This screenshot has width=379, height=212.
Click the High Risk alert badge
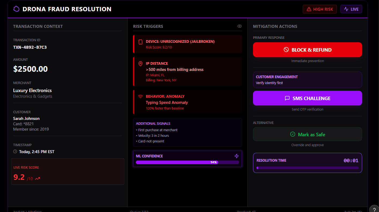(x=319, y=9)
